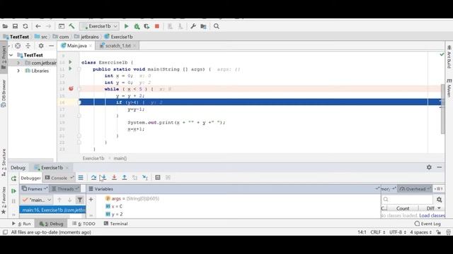Click the Load classes link

[432, 215]
